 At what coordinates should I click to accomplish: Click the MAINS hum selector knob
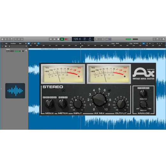[x=143, y=93]
